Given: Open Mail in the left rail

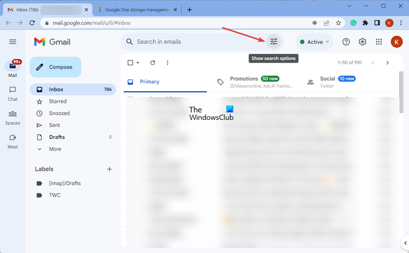Looking at the screenshot, I should 12,69.
